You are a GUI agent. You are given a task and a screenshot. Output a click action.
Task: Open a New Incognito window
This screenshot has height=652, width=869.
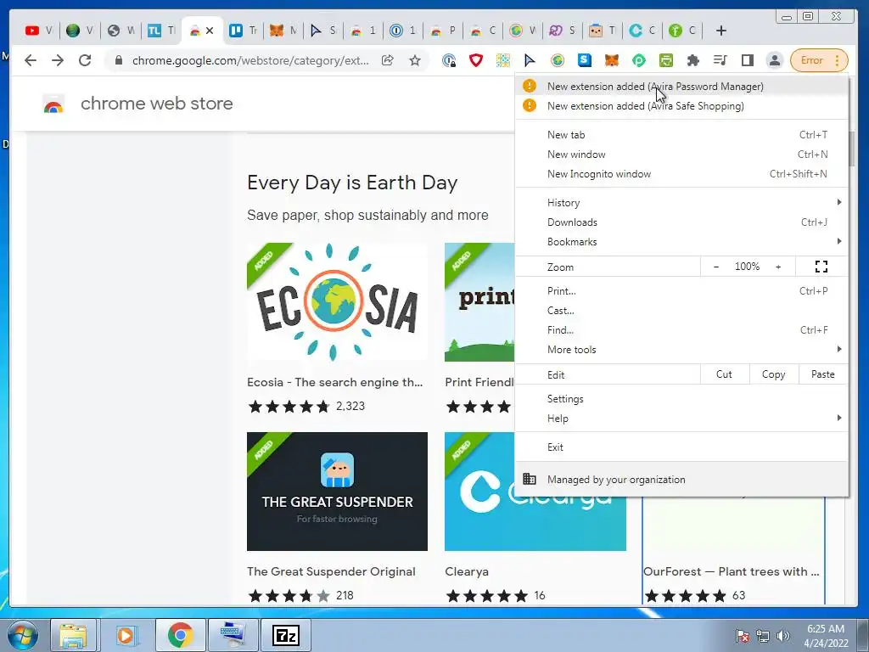[681, 174]
